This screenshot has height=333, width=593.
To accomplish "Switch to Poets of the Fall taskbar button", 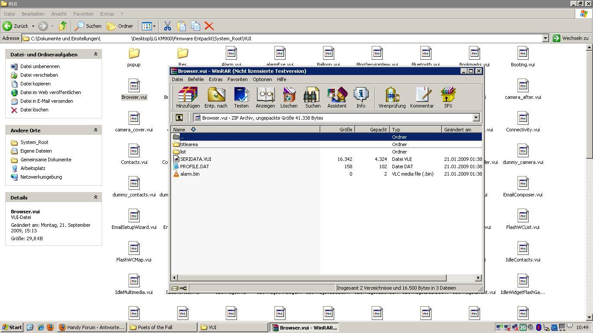I will coord(163,327).
